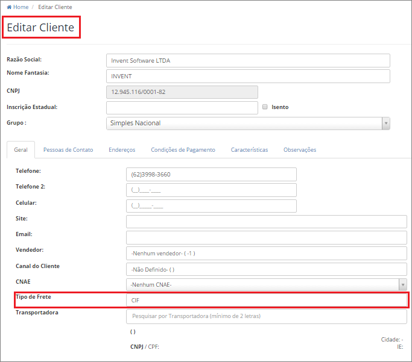
Task: Select the Geral tab
Action: coord(21,150)
